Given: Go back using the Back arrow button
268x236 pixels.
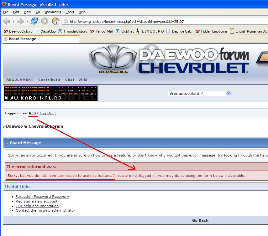Looking at the screenshot, I should coord(7,21).
